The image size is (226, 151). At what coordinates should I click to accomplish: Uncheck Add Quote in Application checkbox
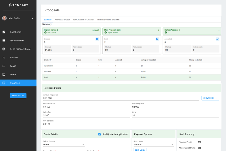click(x=100, y=134)
